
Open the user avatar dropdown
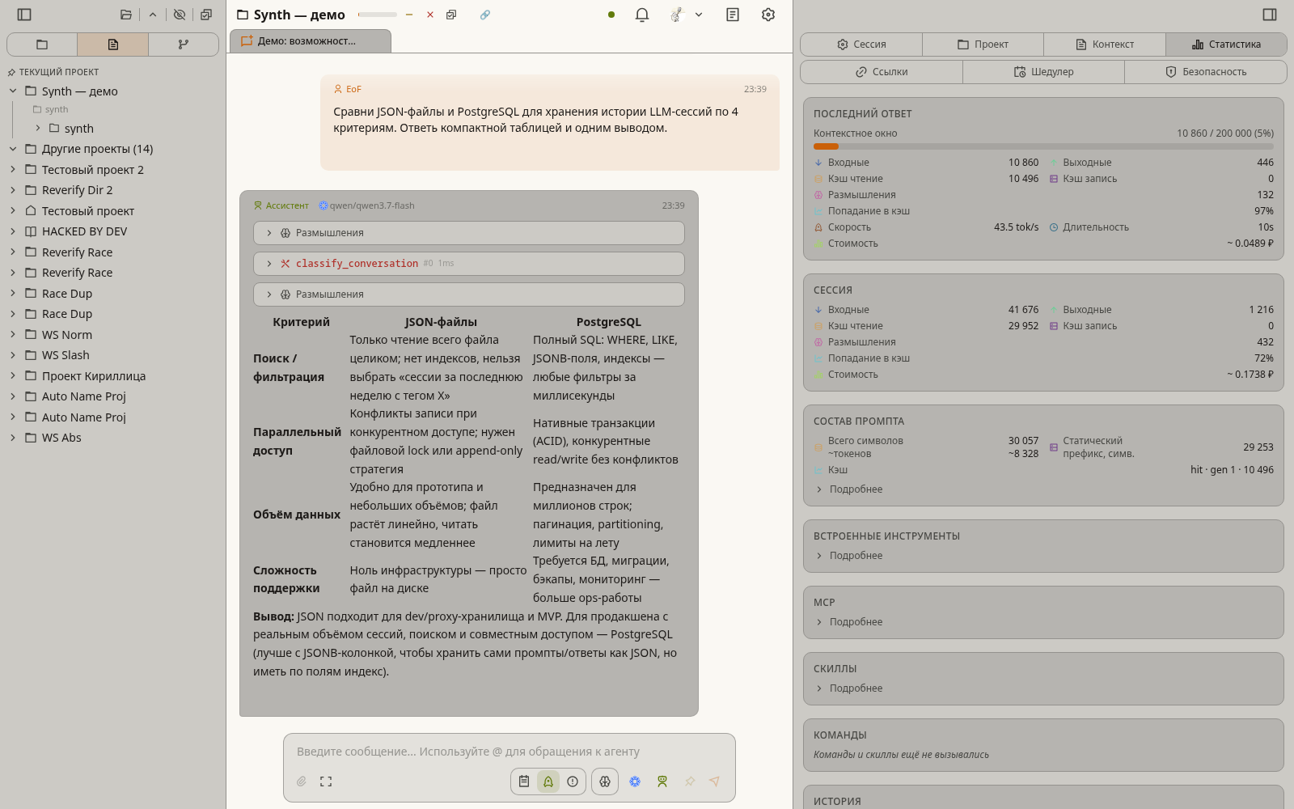point(687,15)
